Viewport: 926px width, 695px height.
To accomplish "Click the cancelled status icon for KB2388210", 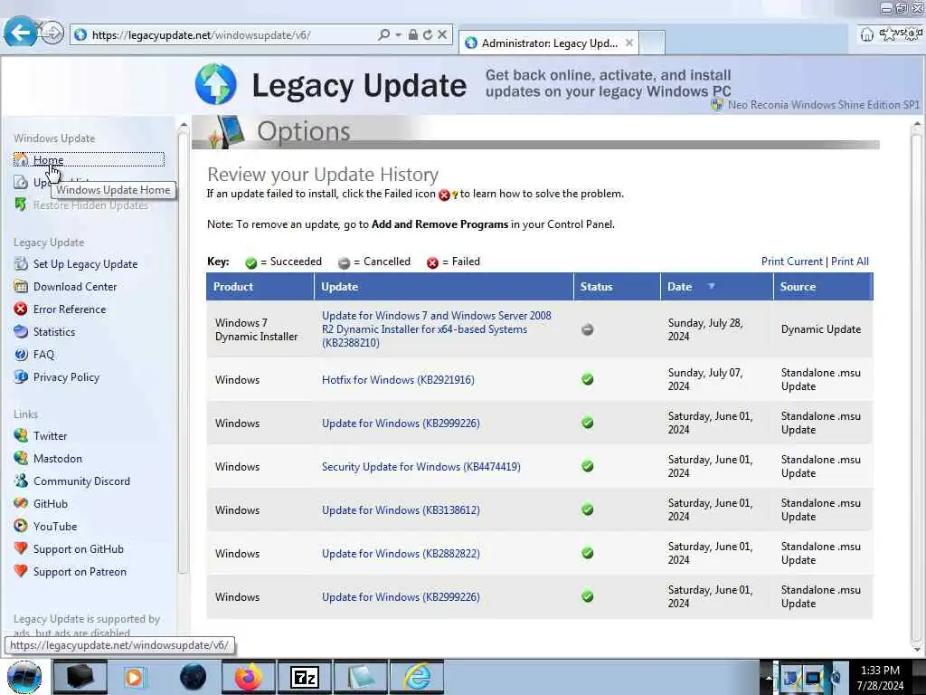I will 587,329.
